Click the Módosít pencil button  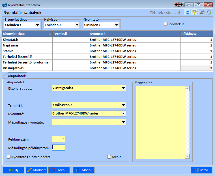[x=36, y=170]
